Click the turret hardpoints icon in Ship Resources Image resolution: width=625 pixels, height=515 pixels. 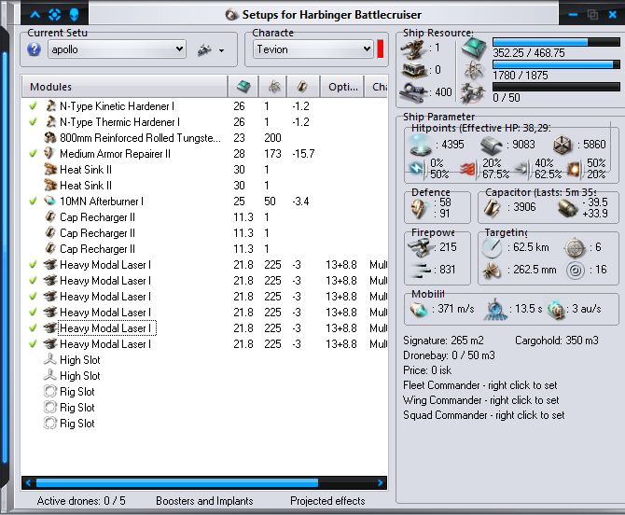coord(413,49)
